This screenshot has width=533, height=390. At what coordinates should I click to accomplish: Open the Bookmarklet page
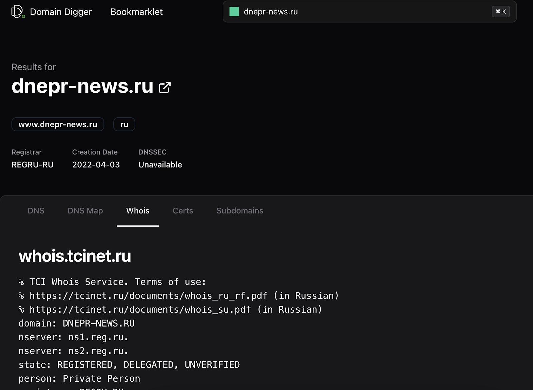[x=136, y=12]
